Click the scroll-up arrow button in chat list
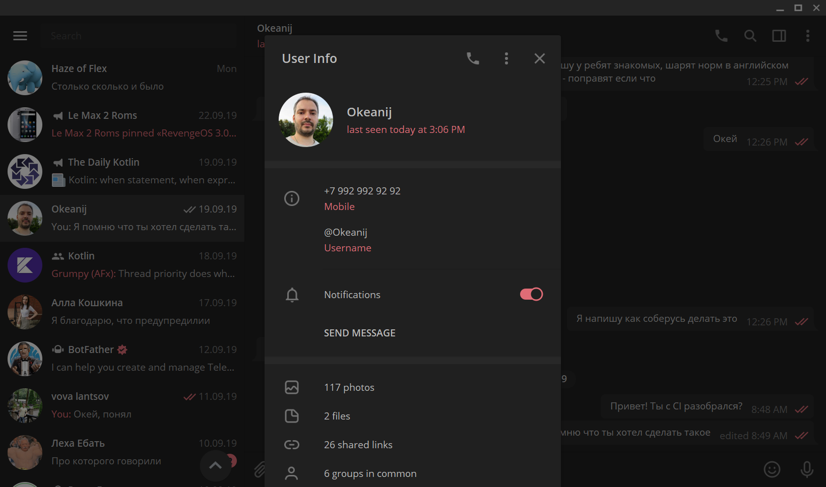Viewport: 826px width, 487px height. [215, 465]
